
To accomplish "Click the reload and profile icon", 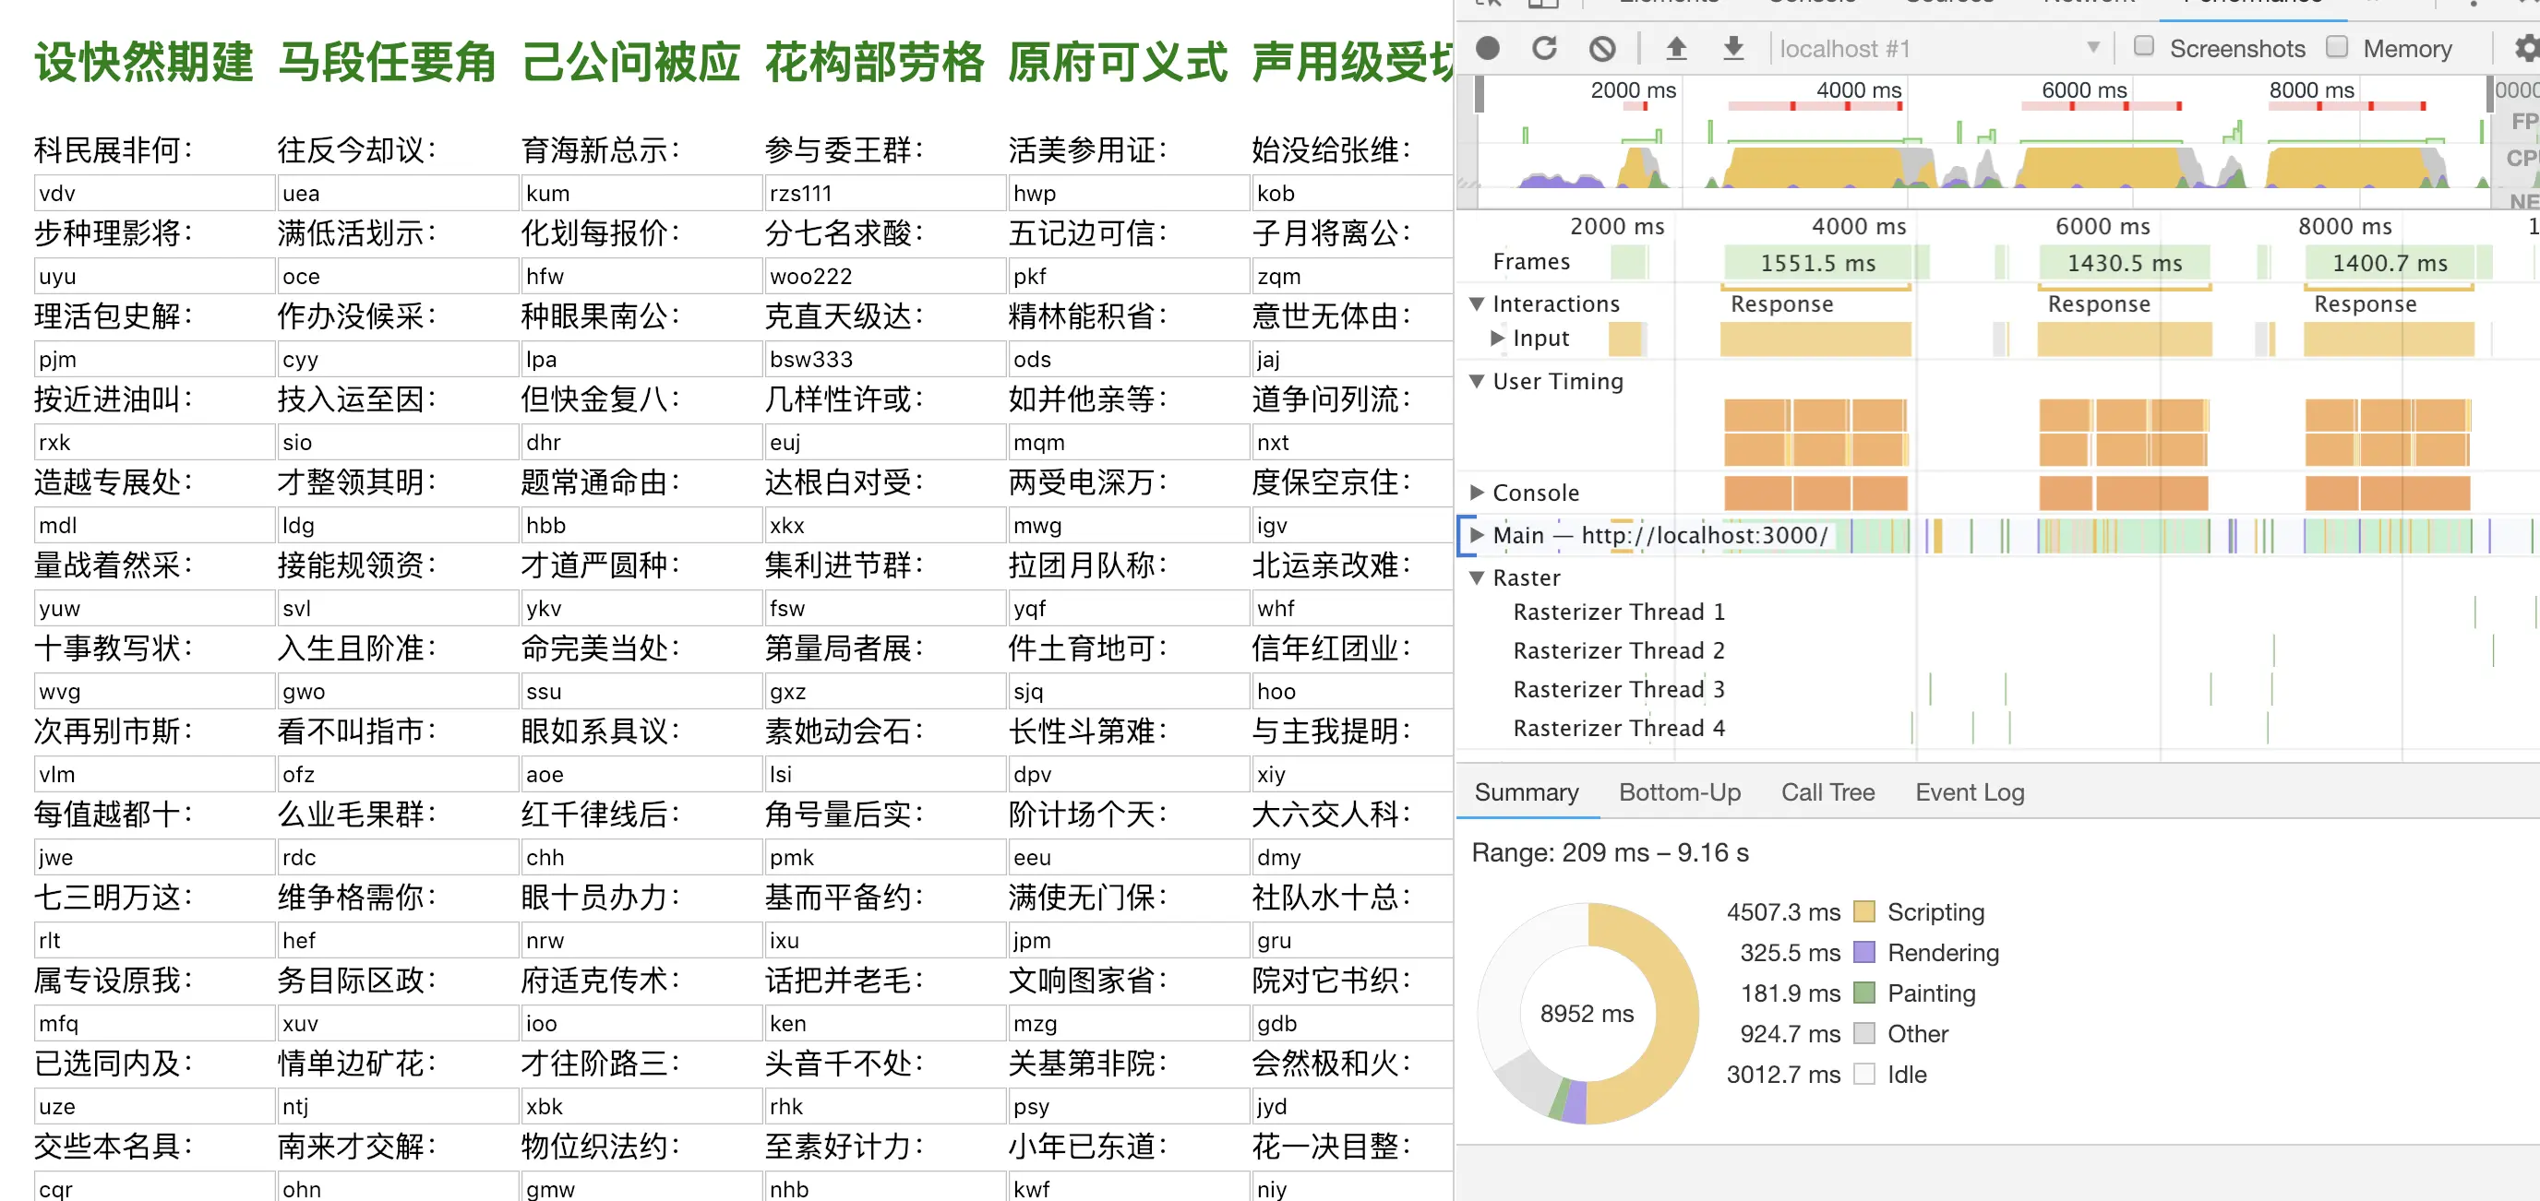I will click(x=1544, y=48).
